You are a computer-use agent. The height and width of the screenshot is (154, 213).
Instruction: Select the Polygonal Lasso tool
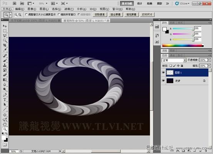pyautogui.click(x=5, y=36)
